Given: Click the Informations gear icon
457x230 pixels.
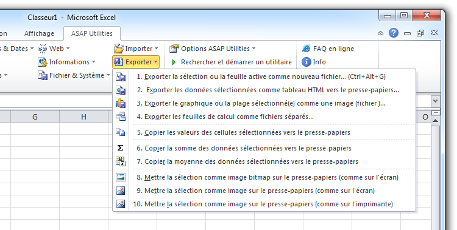Looking at the screenshot, I should pyautogui.click(x=43, y=62).
